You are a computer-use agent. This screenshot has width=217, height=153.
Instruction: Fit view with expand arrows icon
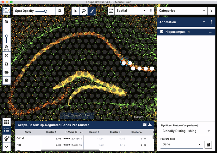(6, 56)
